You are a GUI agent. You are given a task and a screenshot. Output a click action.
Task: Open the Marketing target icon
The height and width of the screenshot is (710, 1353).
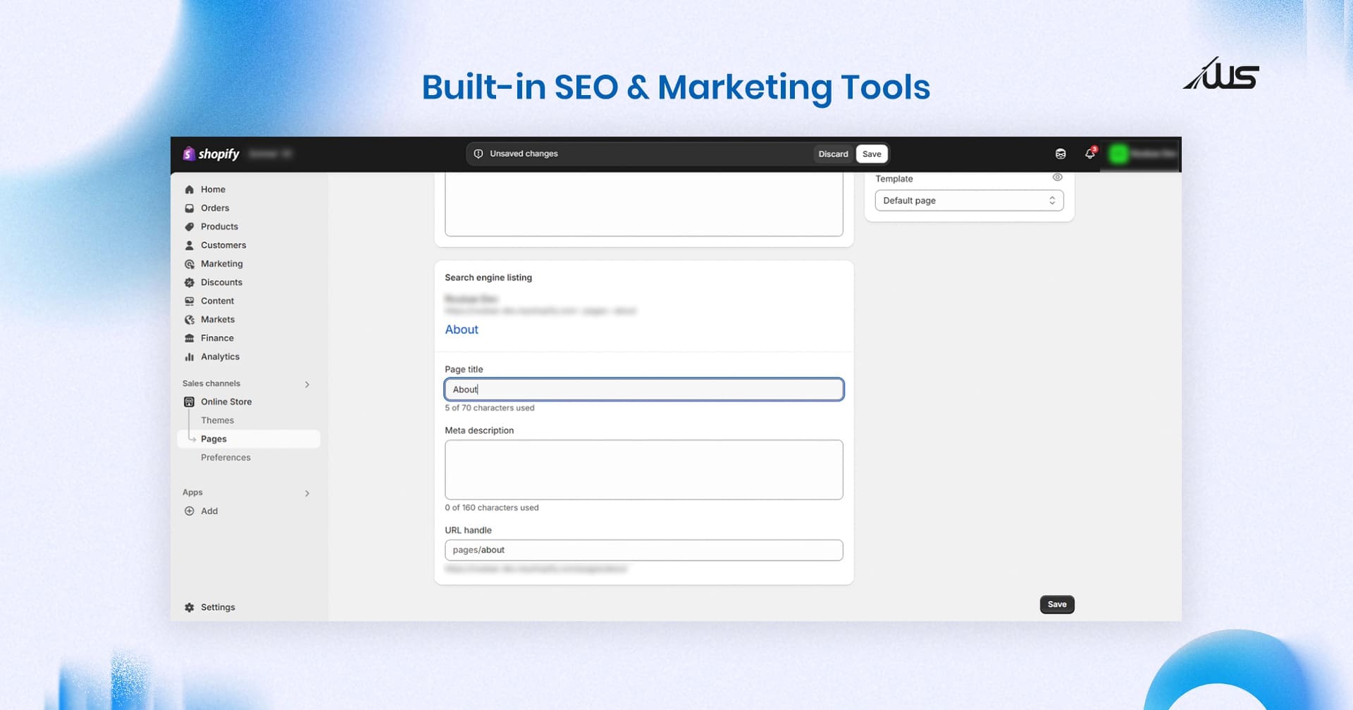(x=189, y=264)
